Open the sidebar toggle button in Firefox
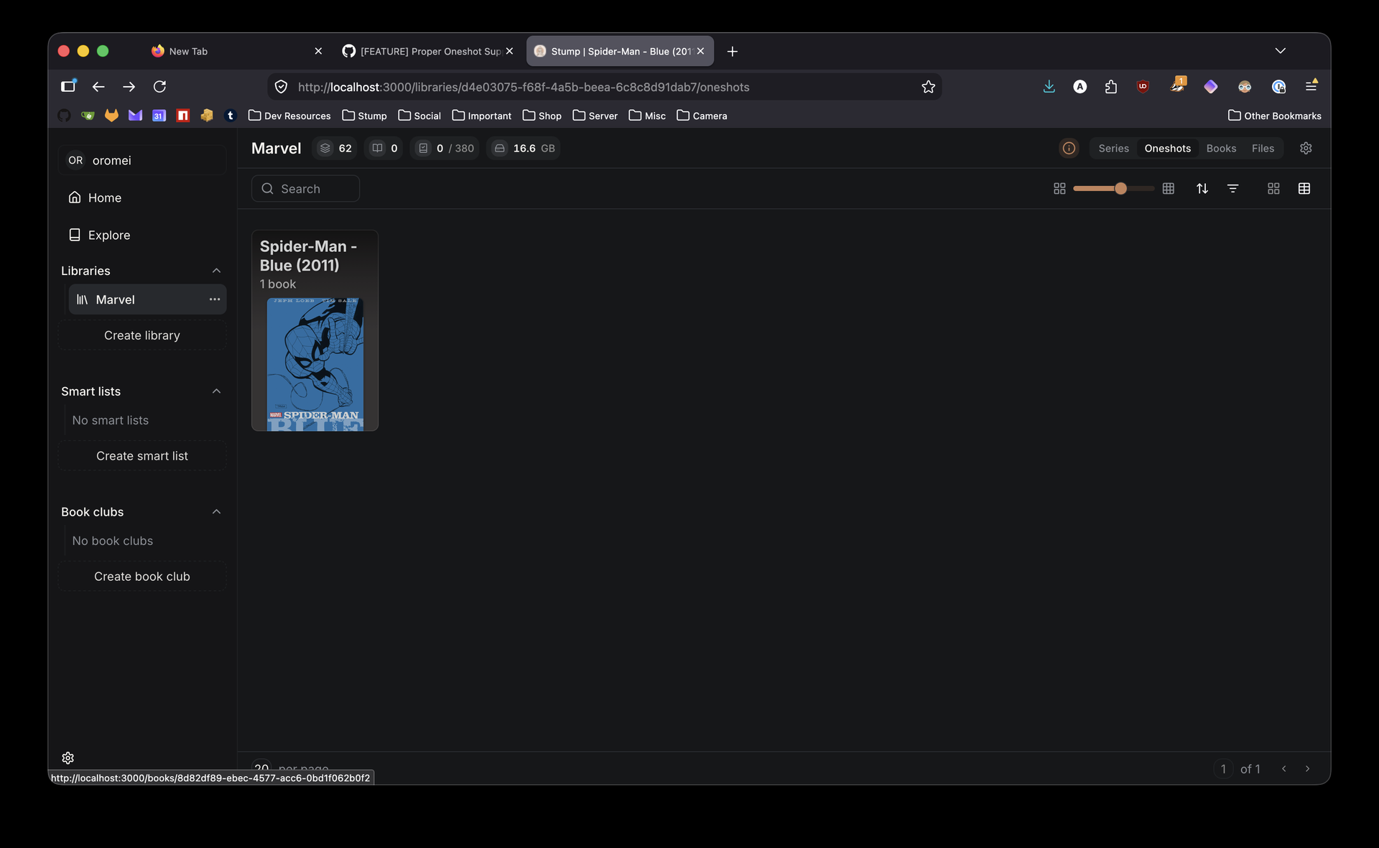The height and width of the screenshot is (848, 1379). tap(68, 87)
